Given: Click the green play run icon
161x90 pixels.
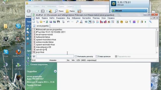Looking at the screenshot, I should [x=145, y=22].
